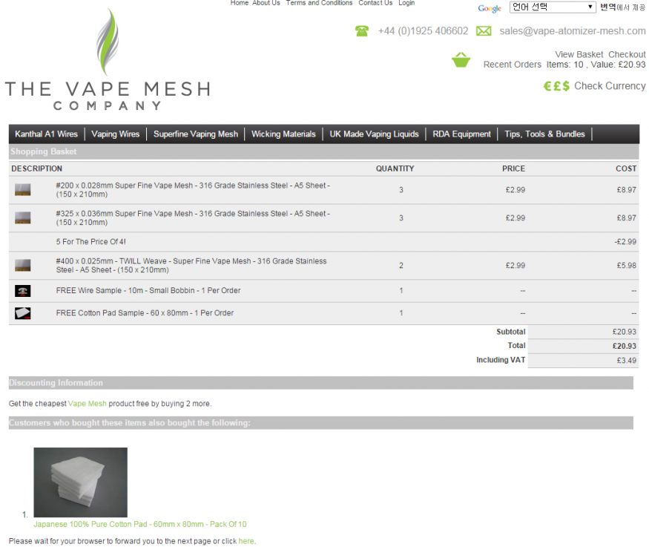Click the Check Currency link
This screenshot has width=649, height=550.
coord(610,86)
